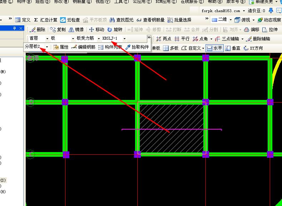Open 动态观察 dynamic orbit view
Image resolution: width=282 pixels, height=206 pixels.
[x=269, y=20]
